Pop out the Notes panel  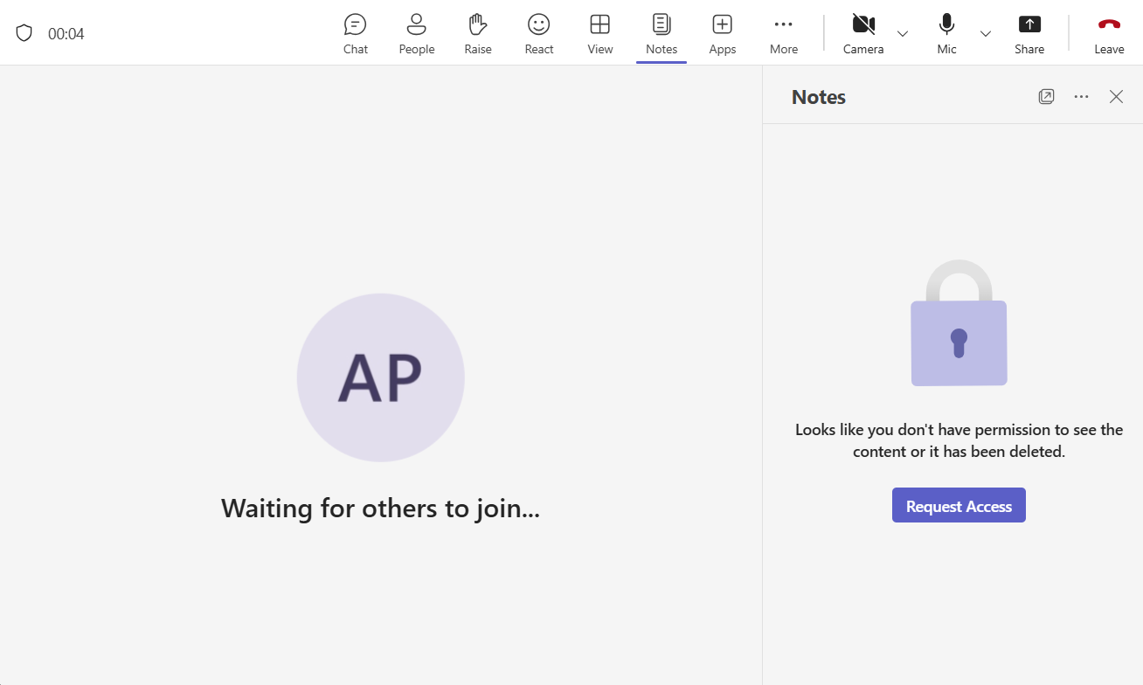[1046, 97]
